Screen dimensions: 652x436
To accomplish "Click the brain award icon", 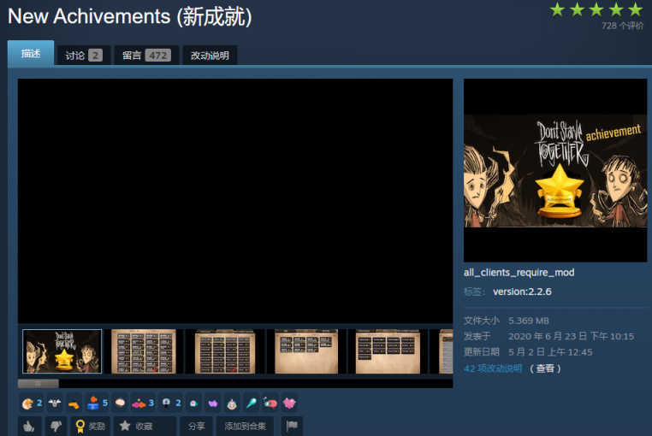I will 120,403.
